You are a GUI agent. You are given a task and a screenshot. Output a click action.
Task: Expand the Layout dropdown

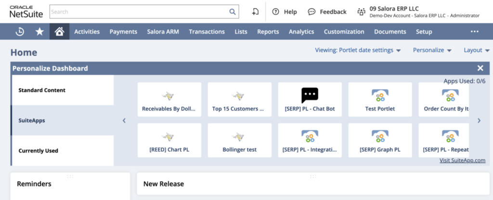point(476,50)
